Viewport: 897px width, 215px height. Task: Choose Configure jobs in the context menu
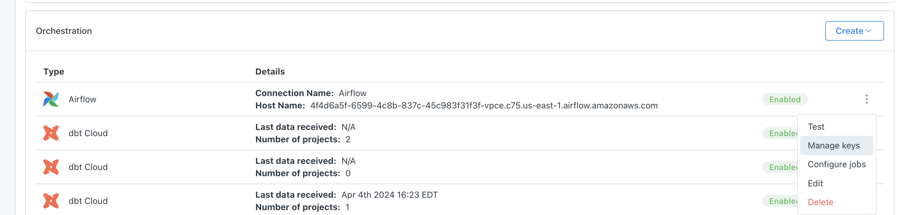pyautogui.click(x=837, y=164)
